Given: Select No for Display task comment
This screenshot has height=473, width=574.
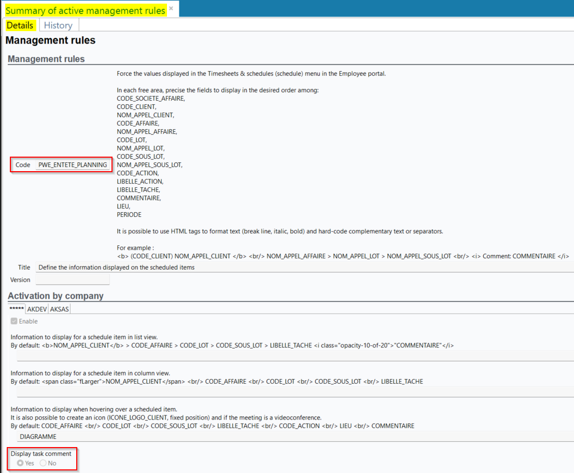Looking at the screenshot, I should (x=43, y=463).
